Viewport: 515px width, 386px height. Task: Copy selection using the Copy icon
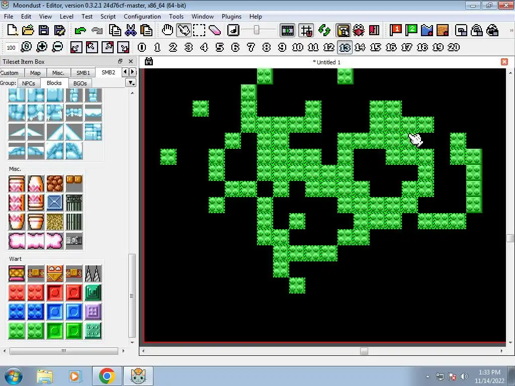(115, 30)
